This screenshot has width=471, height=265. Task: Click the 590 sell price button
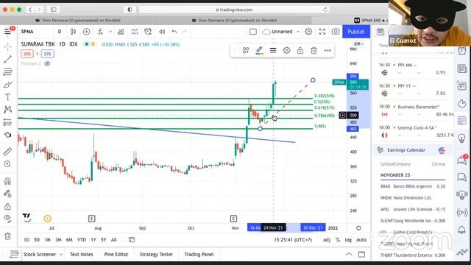pyautogui.click(x=27, y=54)
